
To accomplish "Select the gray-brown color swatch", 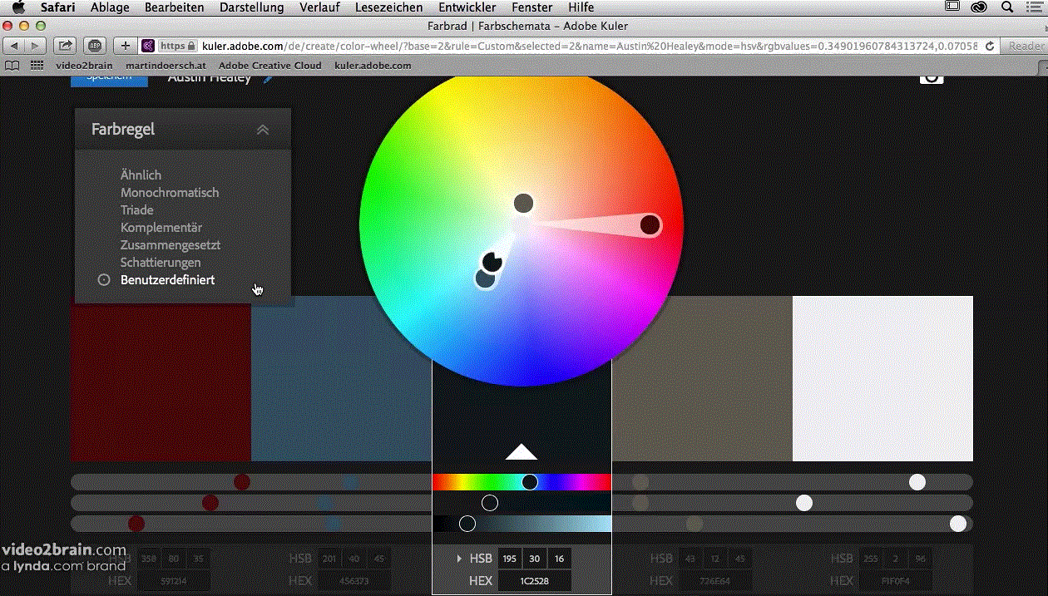I will [x=702, y=378].
